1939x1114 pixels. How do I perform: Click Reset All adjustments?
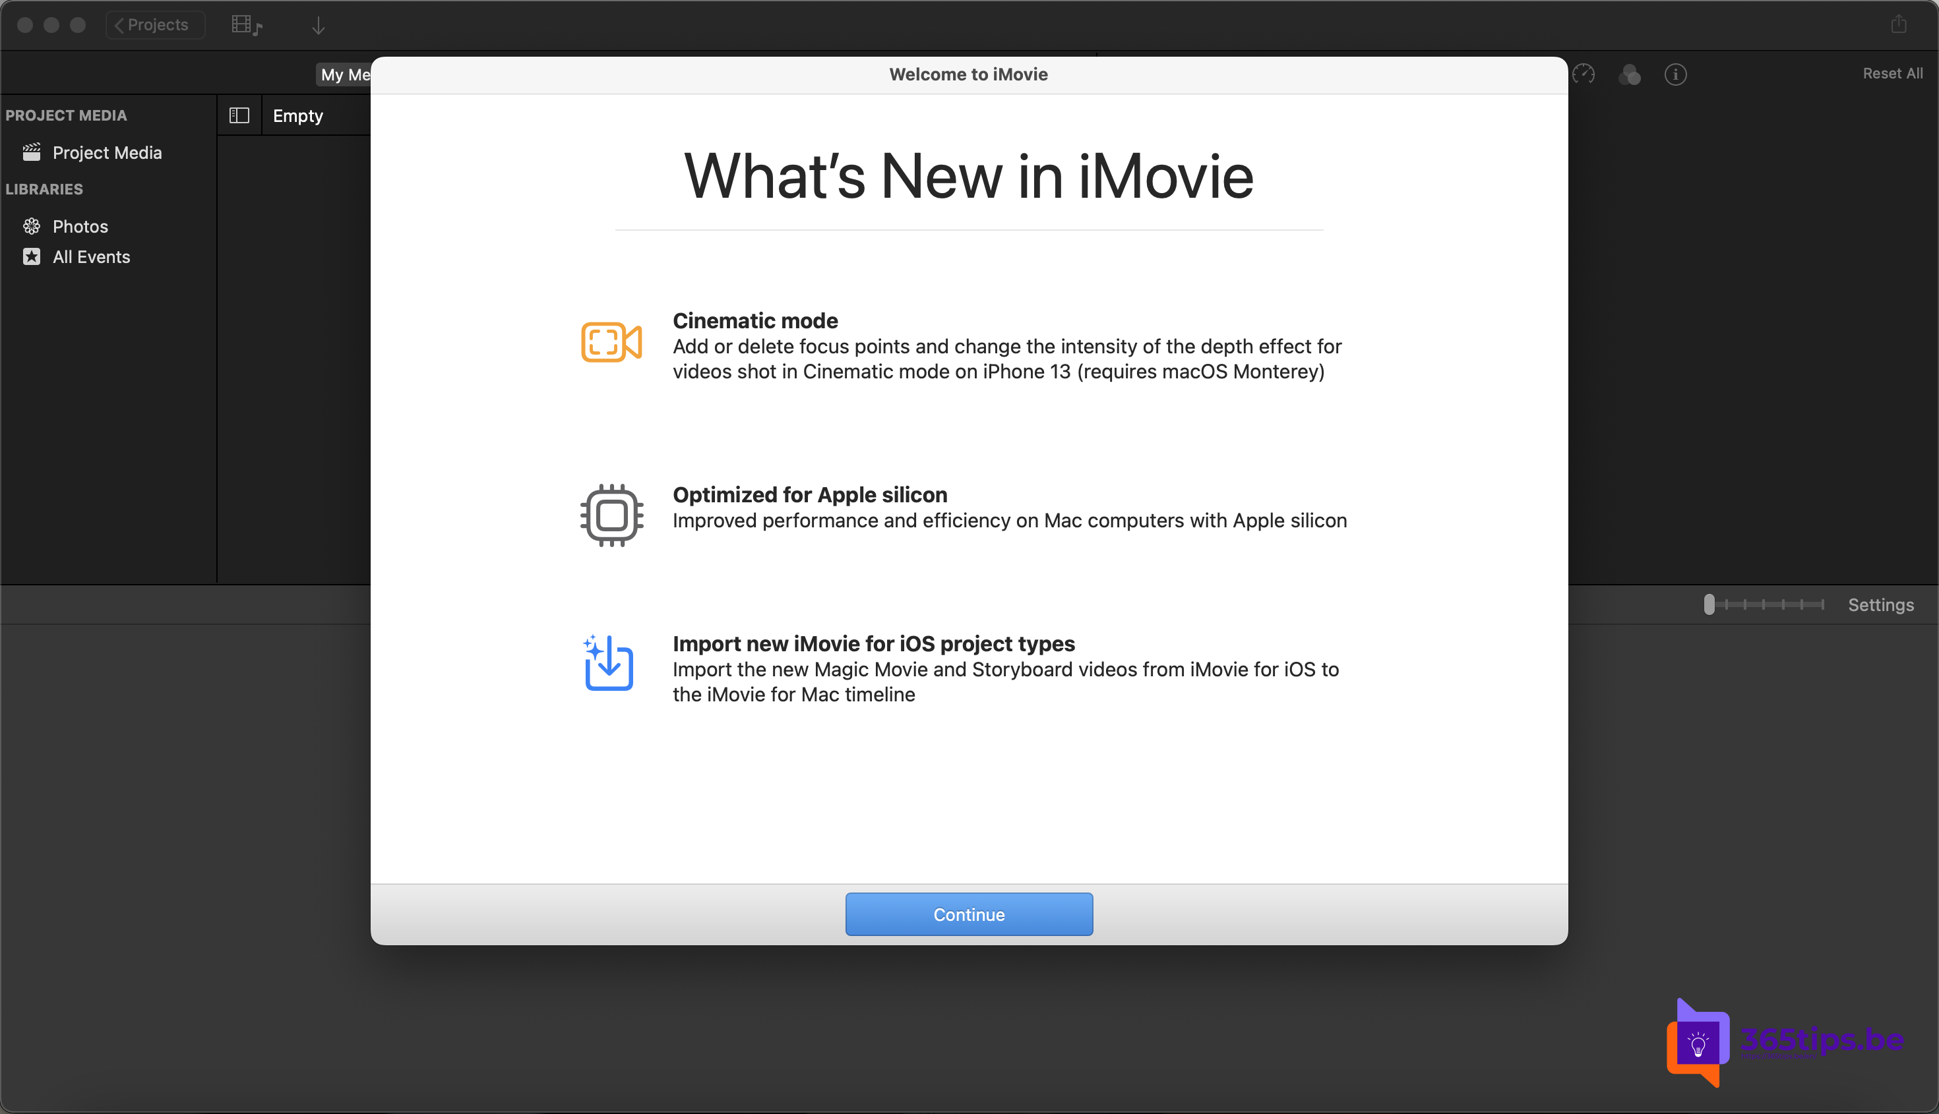coord(1892,73)
